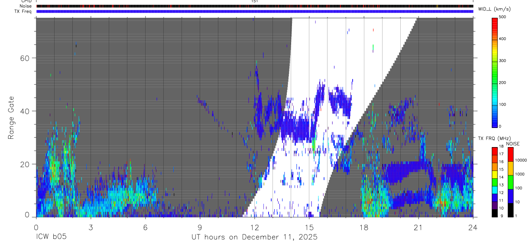This screenshot has width=532, height=246.
Task: Click the 500 value on WID colorbar
Action: pos(503,17)
